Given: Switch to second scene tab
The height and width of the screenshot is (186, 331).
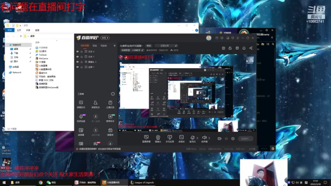Looking at the screenshot, I should coord(95,45).
